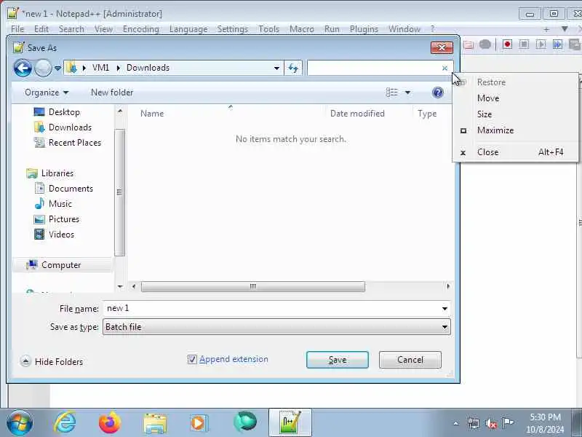The image size is (582, 437).
Task: Click the green round taskbar application icon
Action: pyautogui.click(x=245, y=422)
